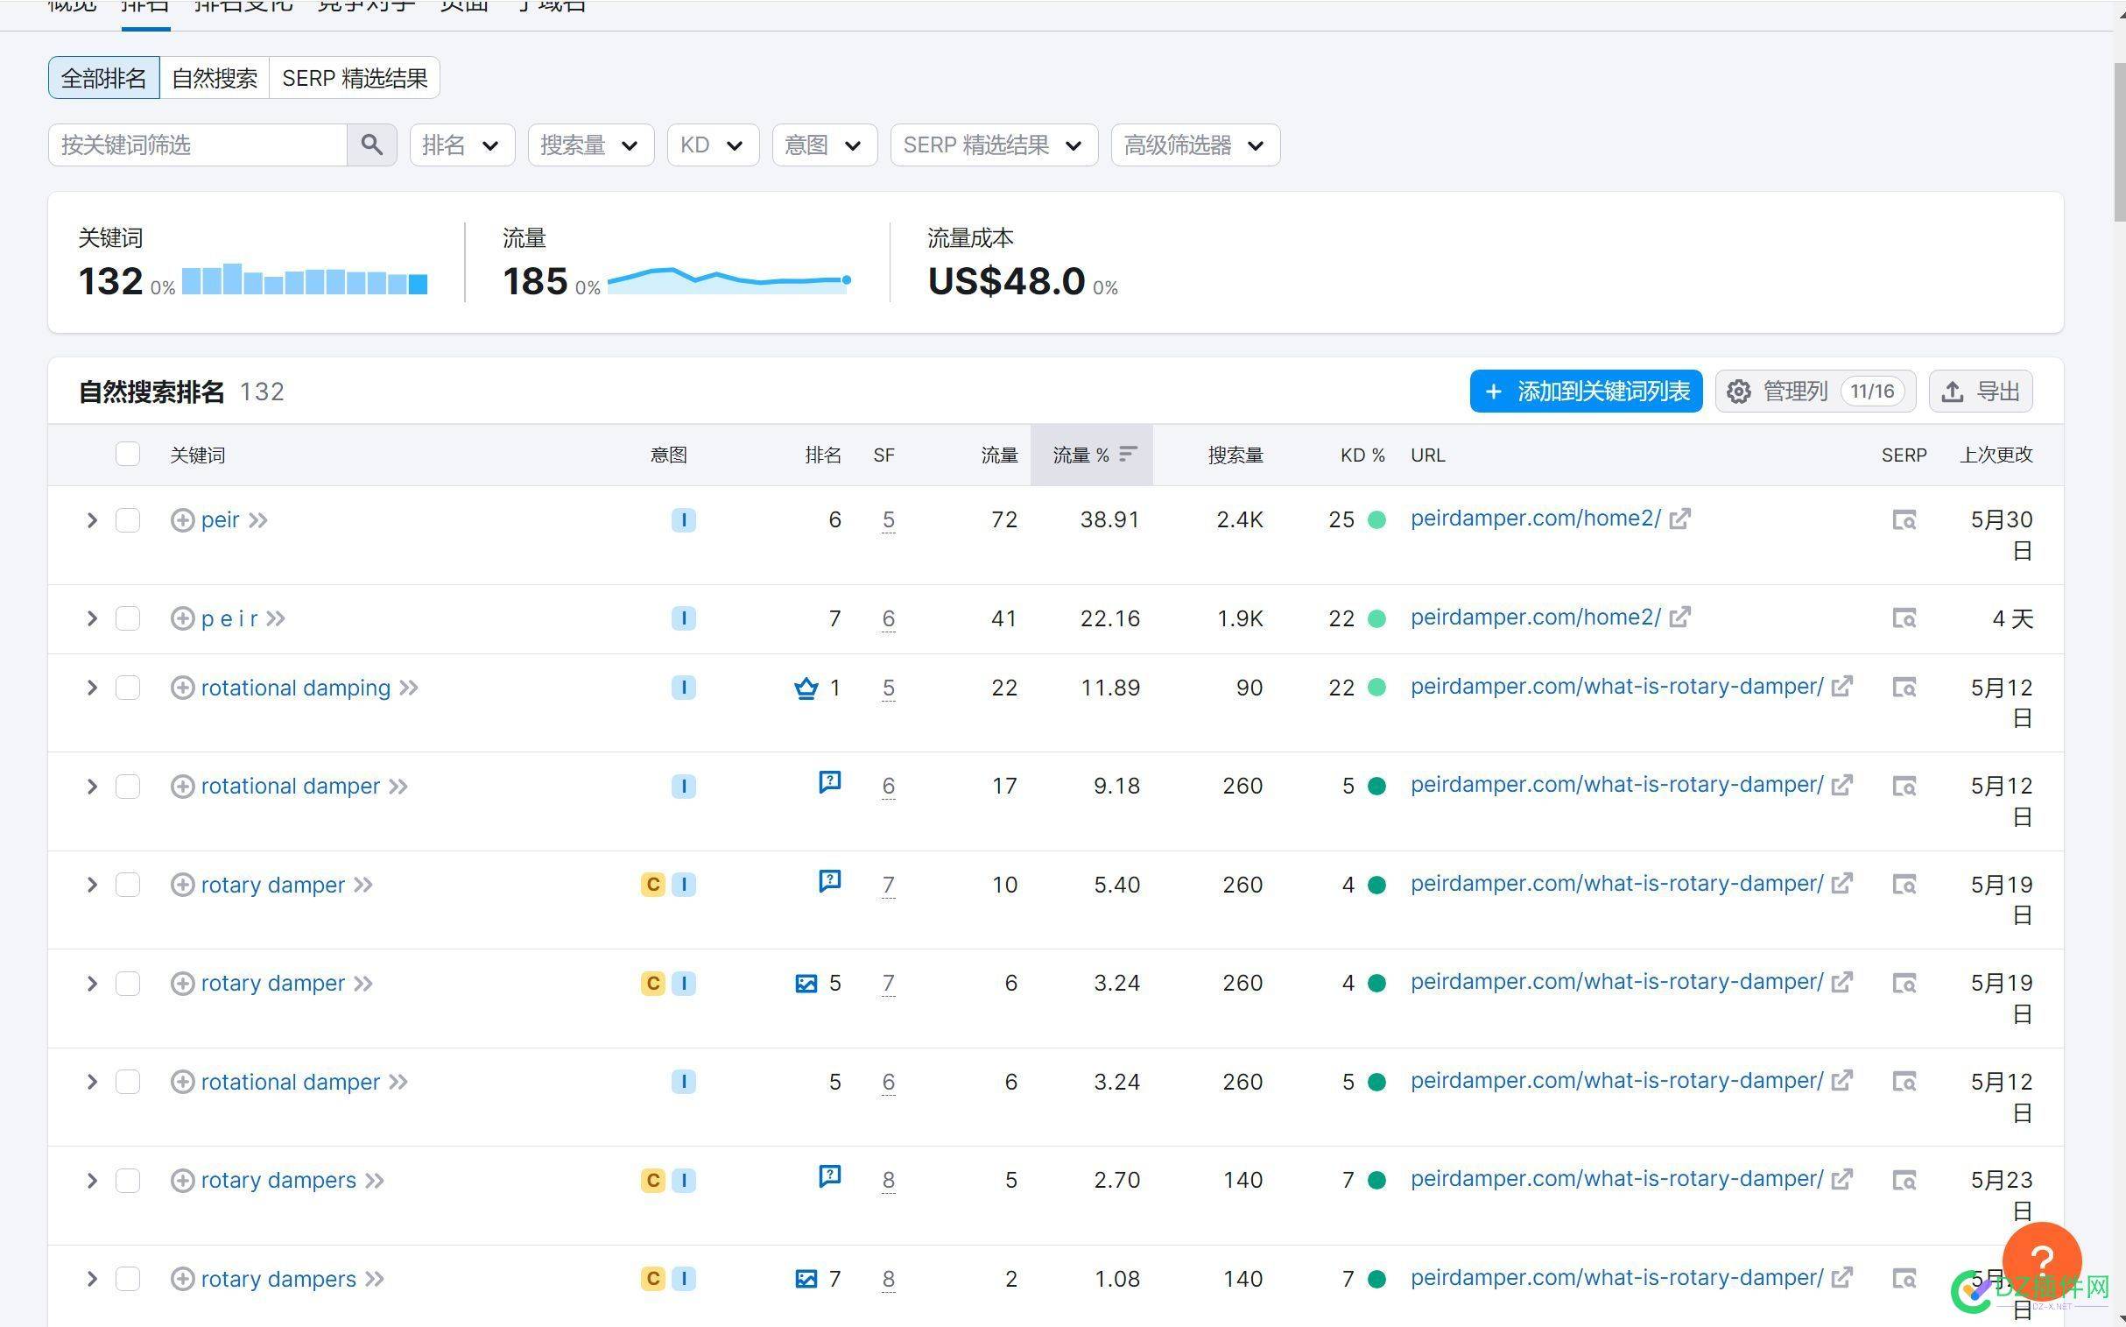Click People-also-ask icon in rotary damper row with traffic 10
The height and width of the screenshot is (1327, 2126).
[829, 880]
